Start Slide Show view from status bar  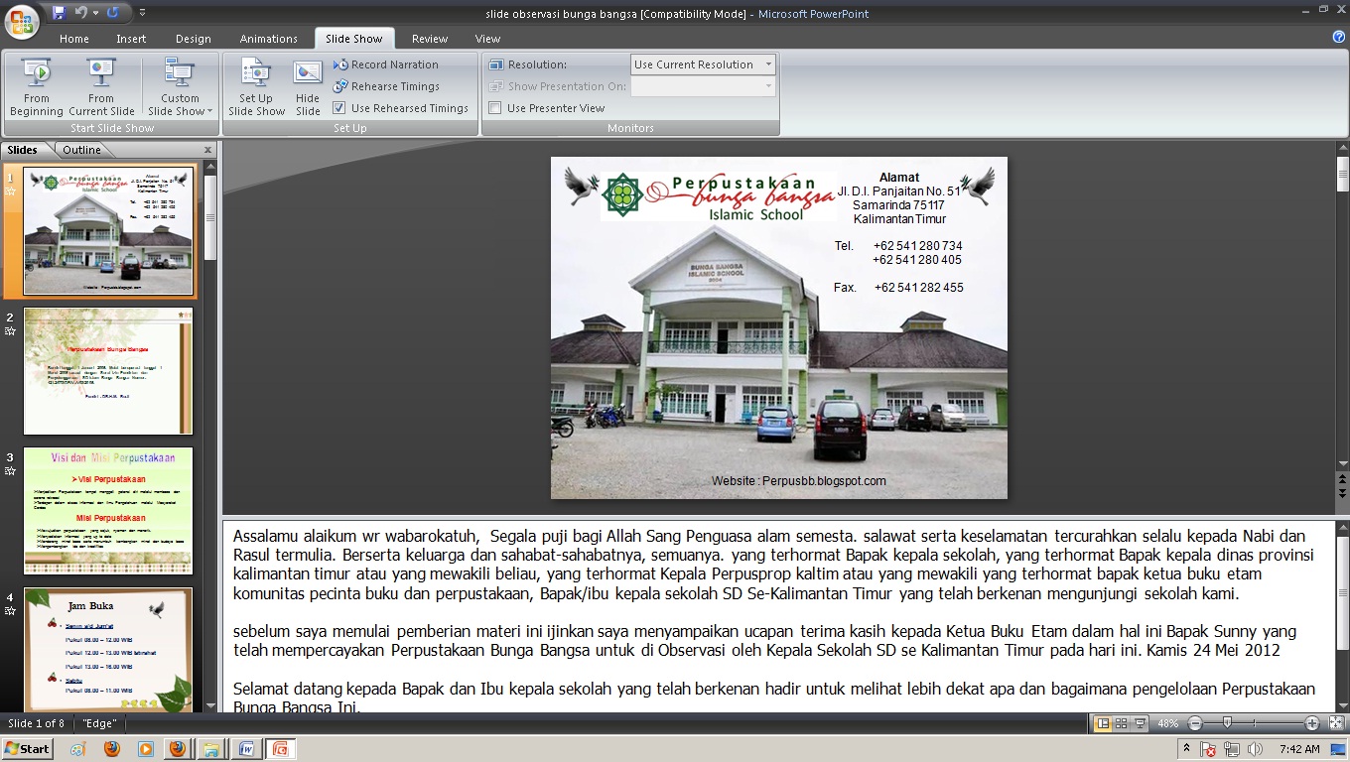1141,723
